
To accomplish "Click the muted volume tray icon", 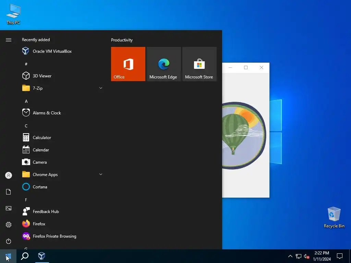I will 306,256.
